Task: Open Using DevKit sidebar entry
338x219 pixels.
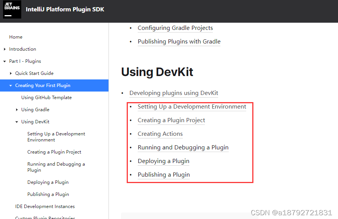Action: pos(35,122)
